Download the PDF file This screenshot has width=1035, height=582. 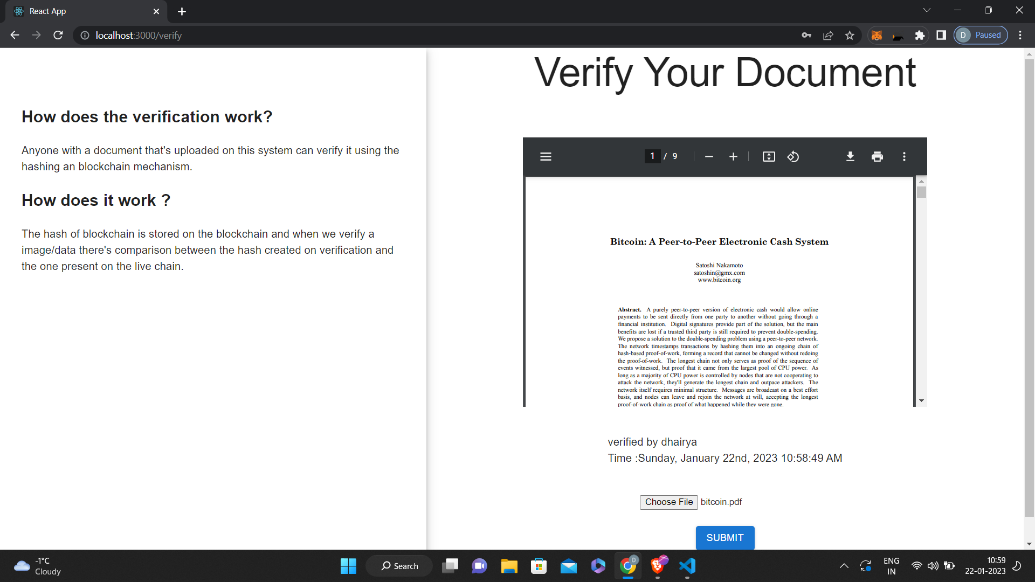point(850,157)
